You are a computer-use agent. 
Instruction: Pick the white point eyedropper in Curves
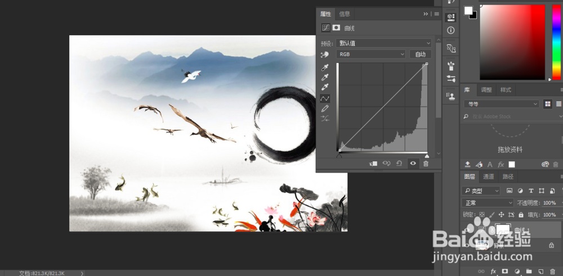325,87
